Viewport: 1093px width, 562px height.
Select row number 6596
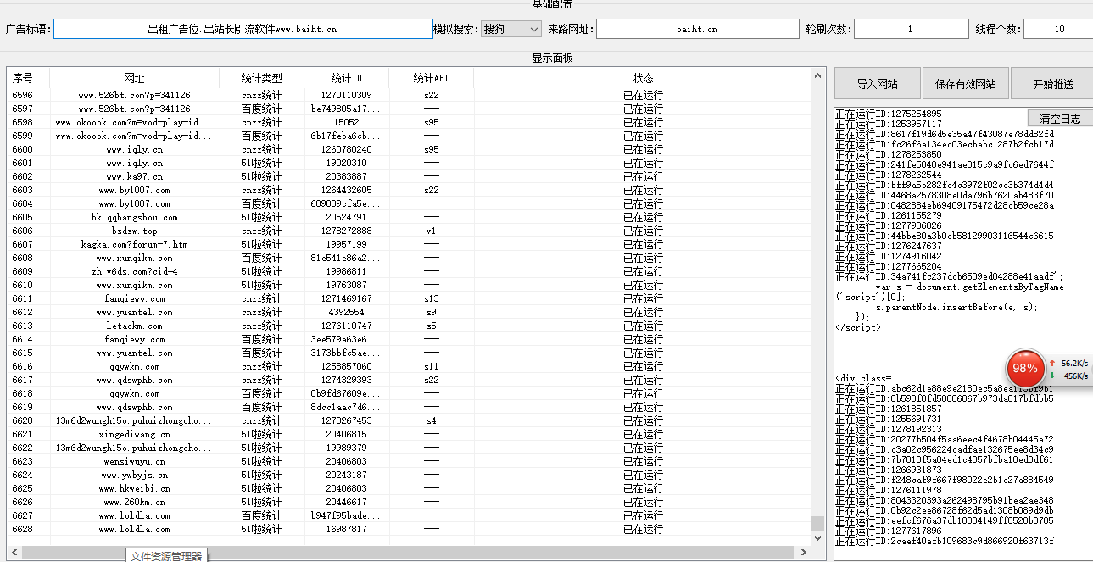click(22, 95)
